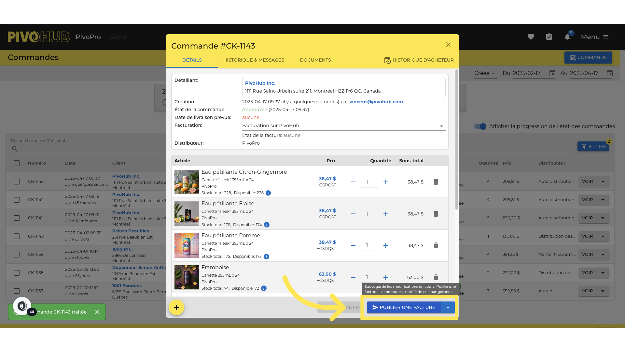Decrease quantity of Eau pétillante Pomme
This screenshot has height=352, width=625.
click(x=353, y=245)
